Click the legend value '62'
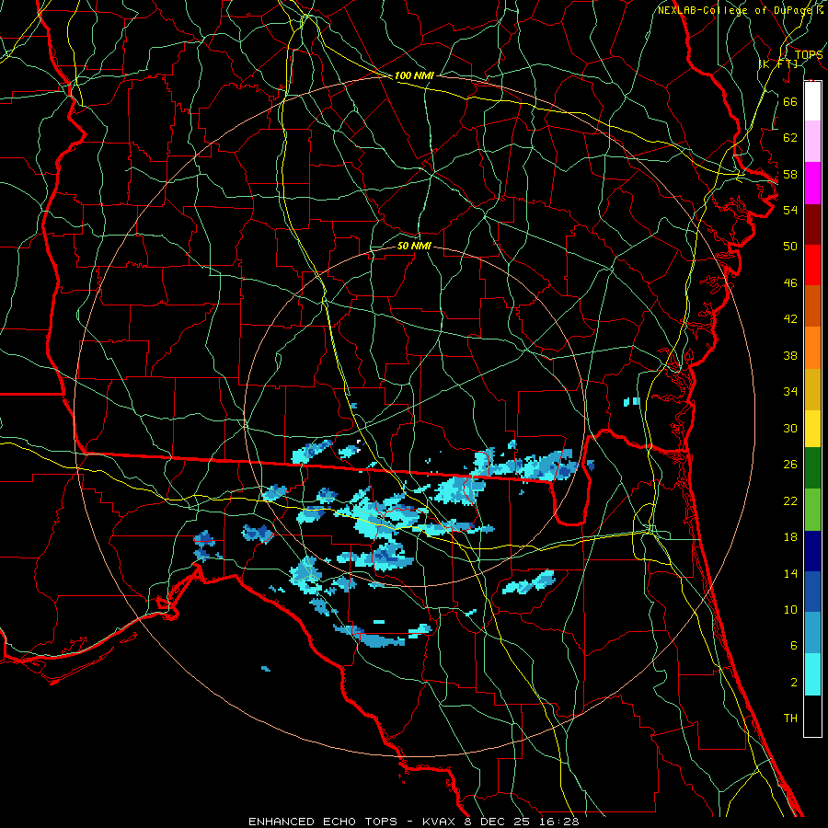The image size is (828, 828). (x=790, y=138)
